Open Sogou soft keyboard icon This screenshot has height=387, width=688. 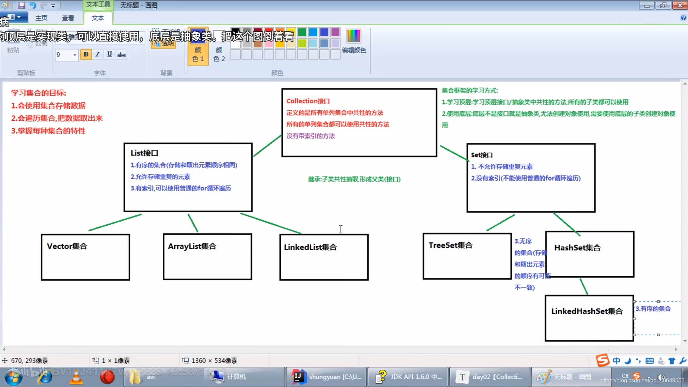click(649, 361)
